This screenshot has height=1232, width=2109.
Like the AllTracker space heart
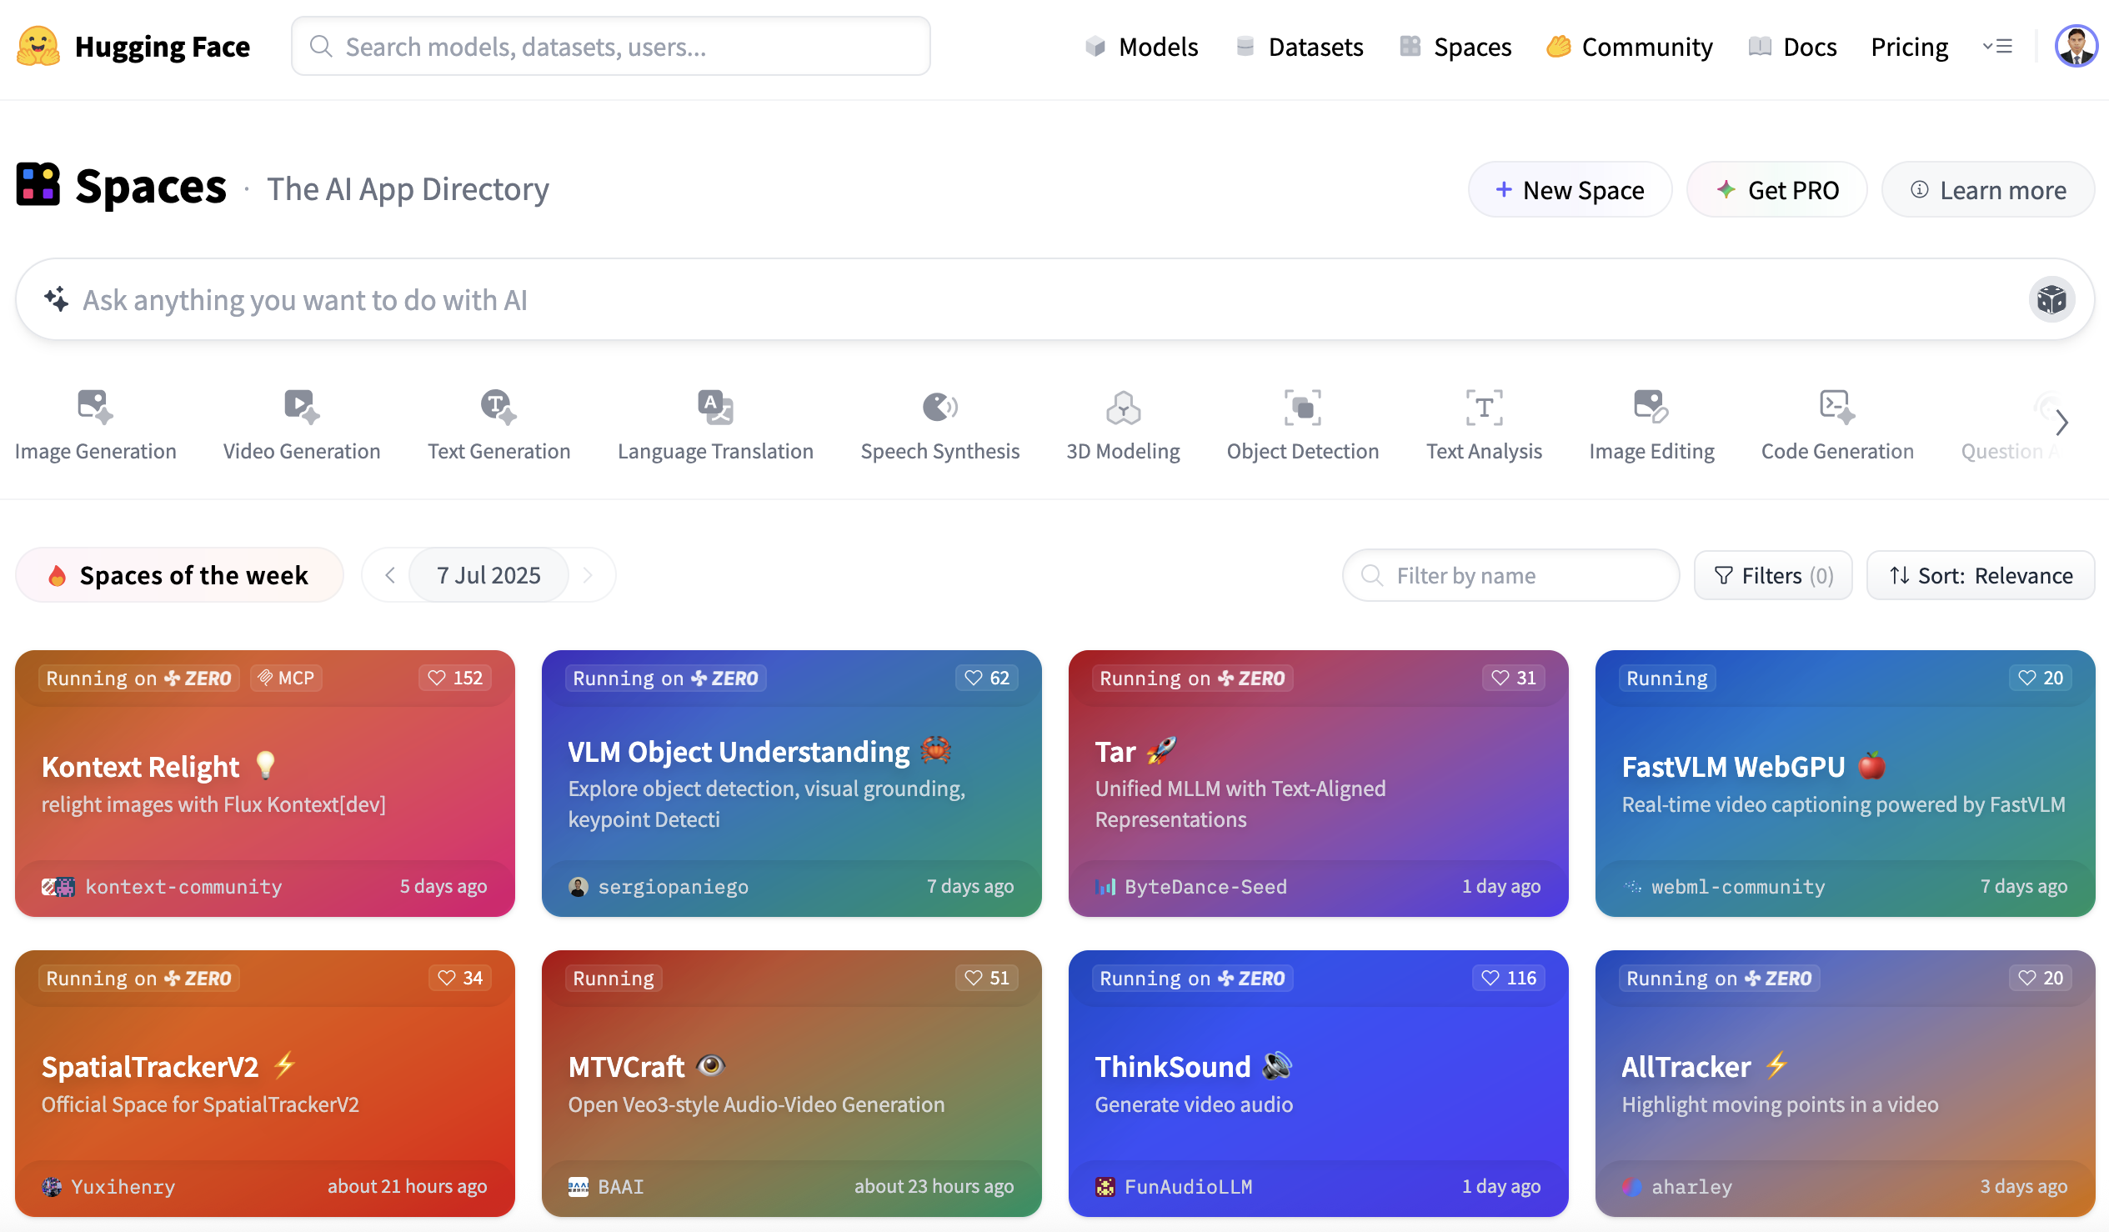[x=2041, y=978]
